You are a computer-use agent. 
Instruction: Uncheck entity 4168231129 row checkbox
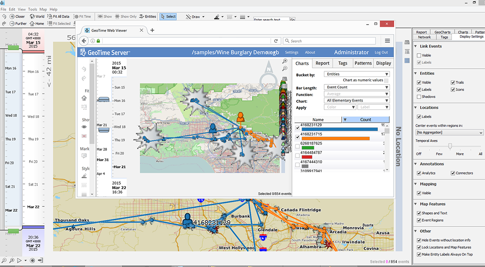tap(298, 128)
